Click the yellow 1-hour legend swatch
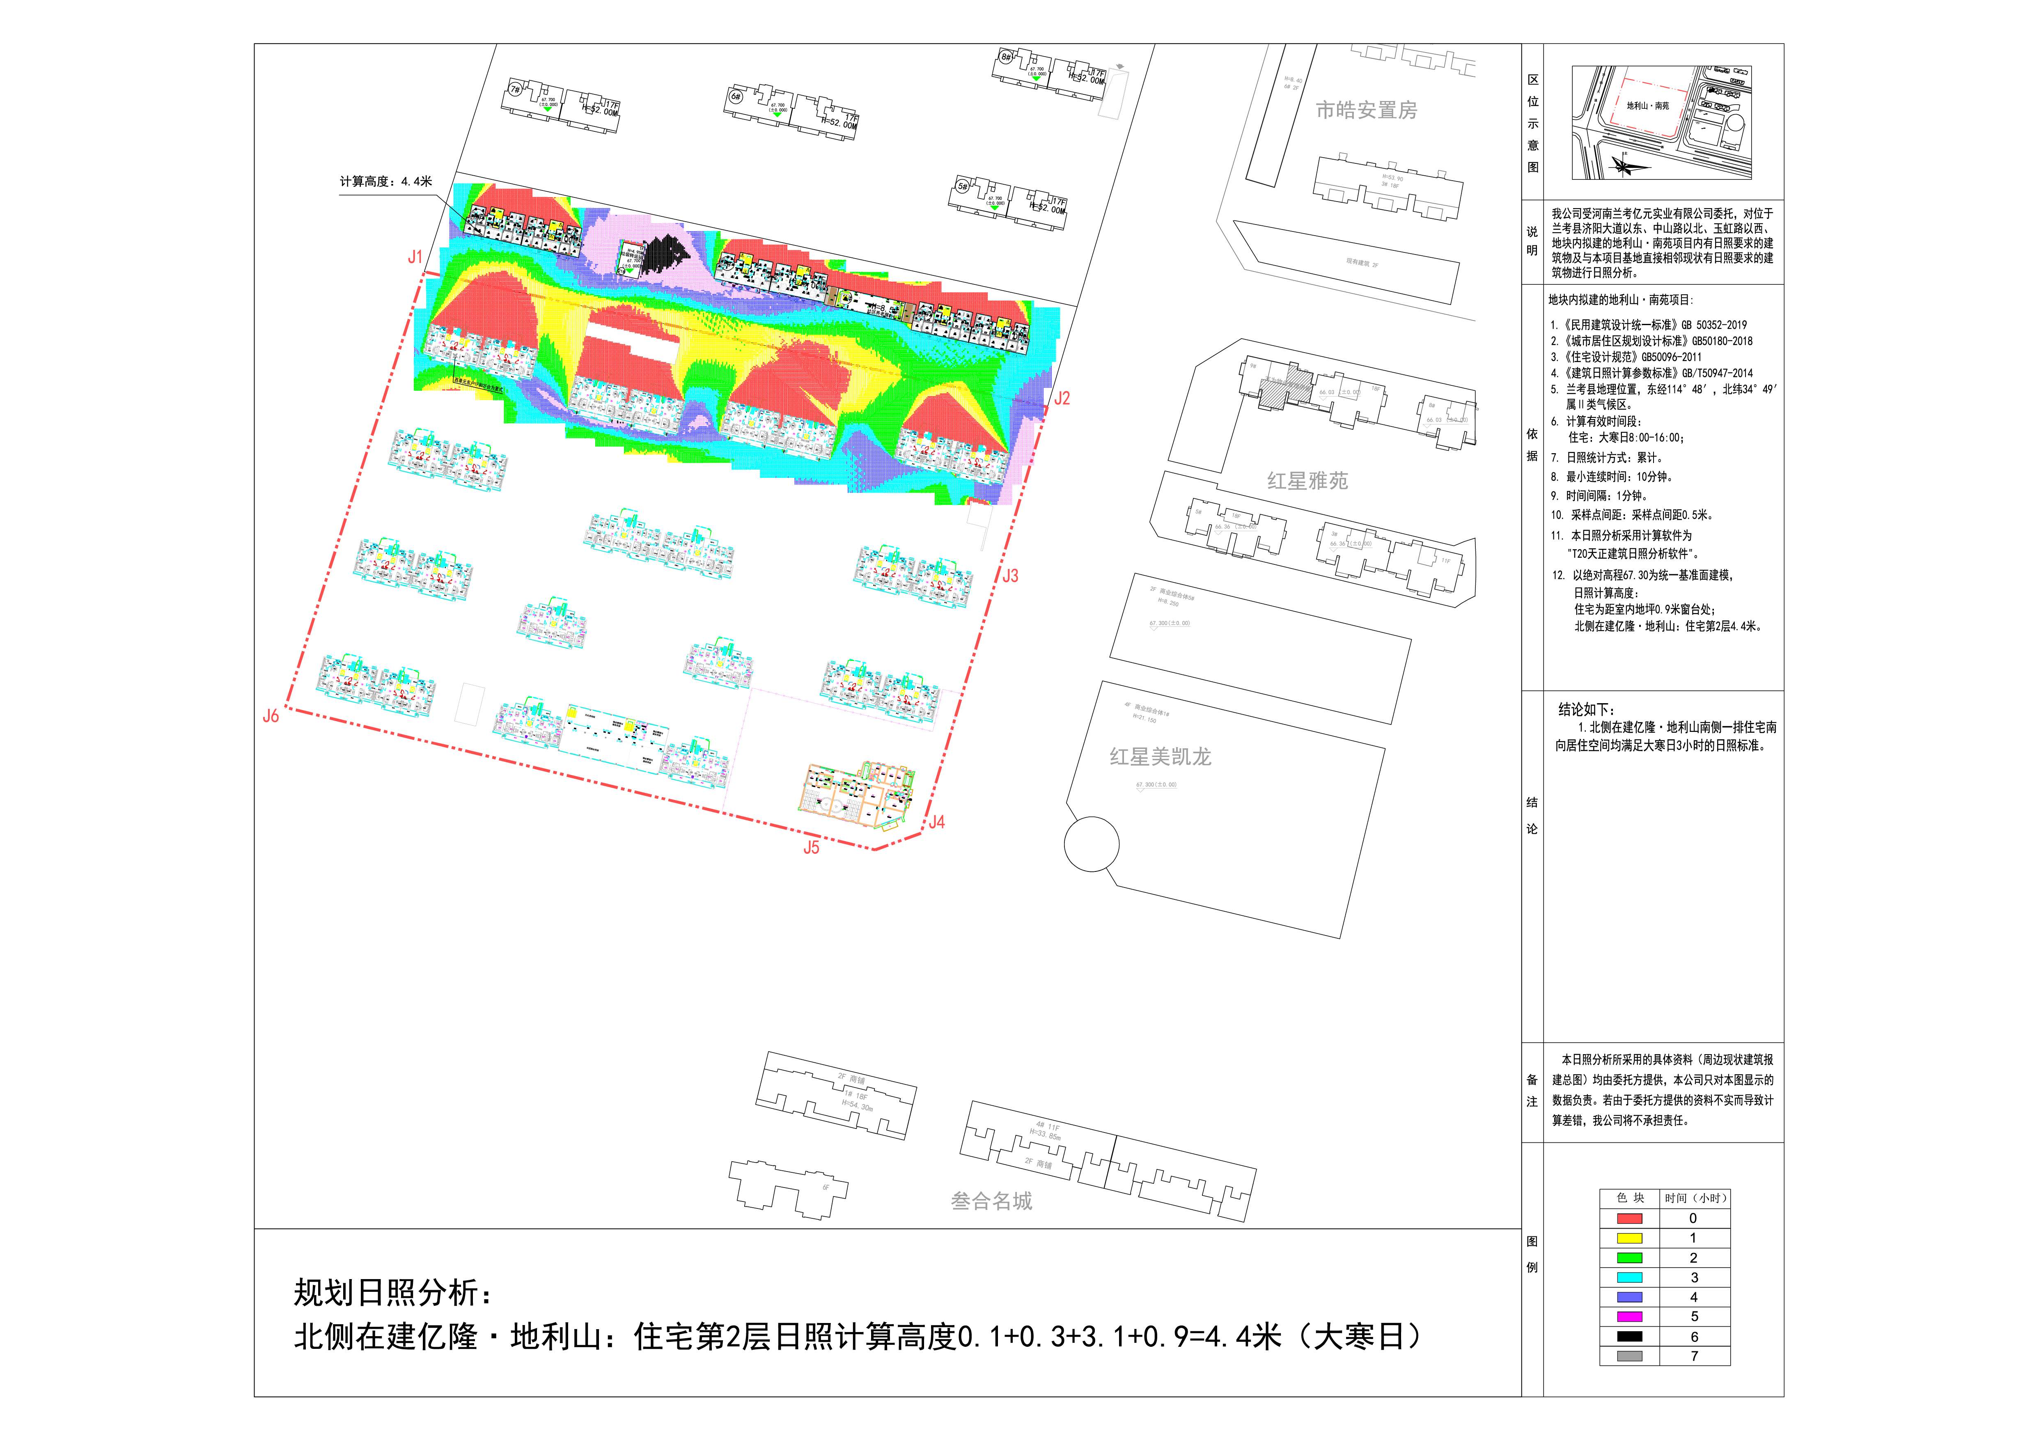 (x=1630, y=1238)
